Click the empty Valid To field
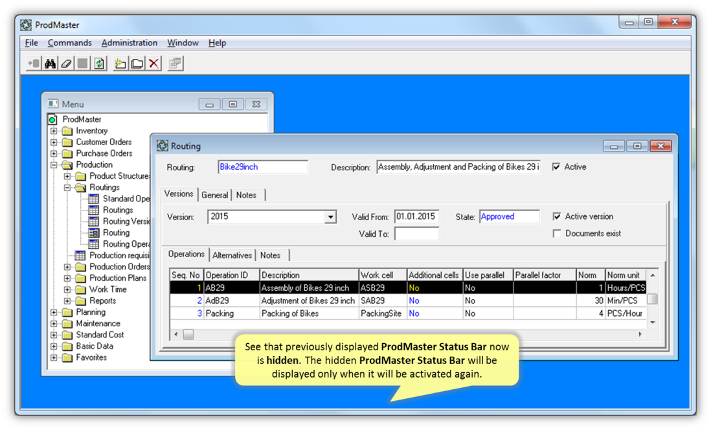711x430 pixels. [x=417, y=234]
